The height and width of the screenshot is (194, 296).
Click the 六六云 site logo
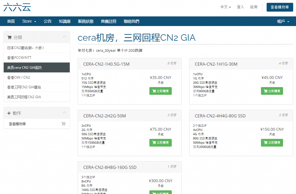point(17,7)
